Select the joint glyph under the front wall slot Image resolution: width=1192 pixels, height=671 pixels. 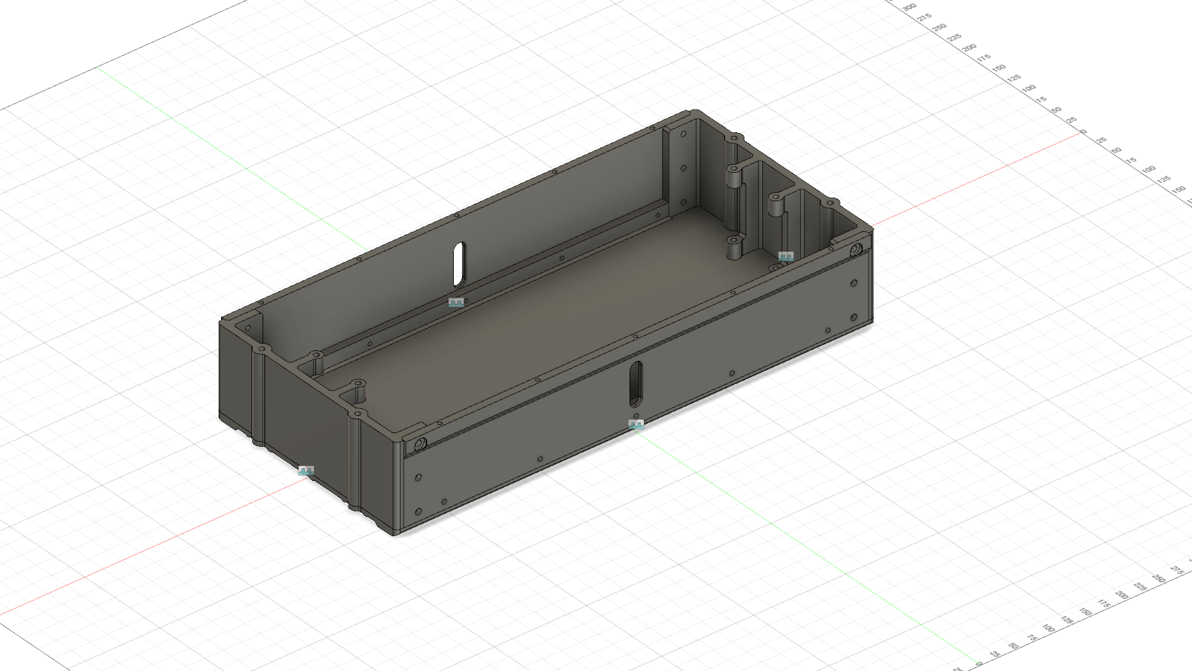click(x=636, y=424)
